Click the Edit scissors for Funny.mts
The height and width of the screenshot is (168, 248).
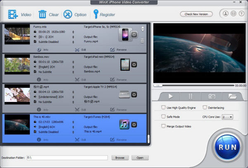77,50
